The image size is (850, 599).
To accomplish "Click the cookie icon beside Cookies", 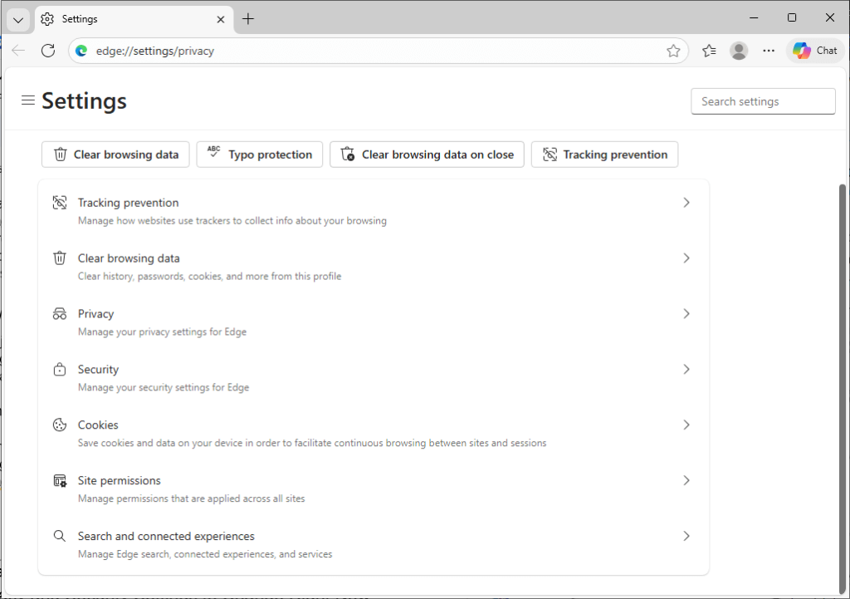I will 59,425.
